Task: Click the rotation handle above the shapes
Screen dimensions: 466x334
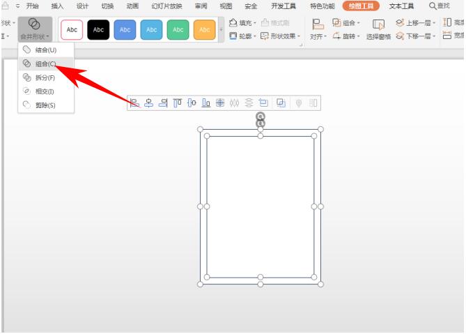Action: pos(261,116)
